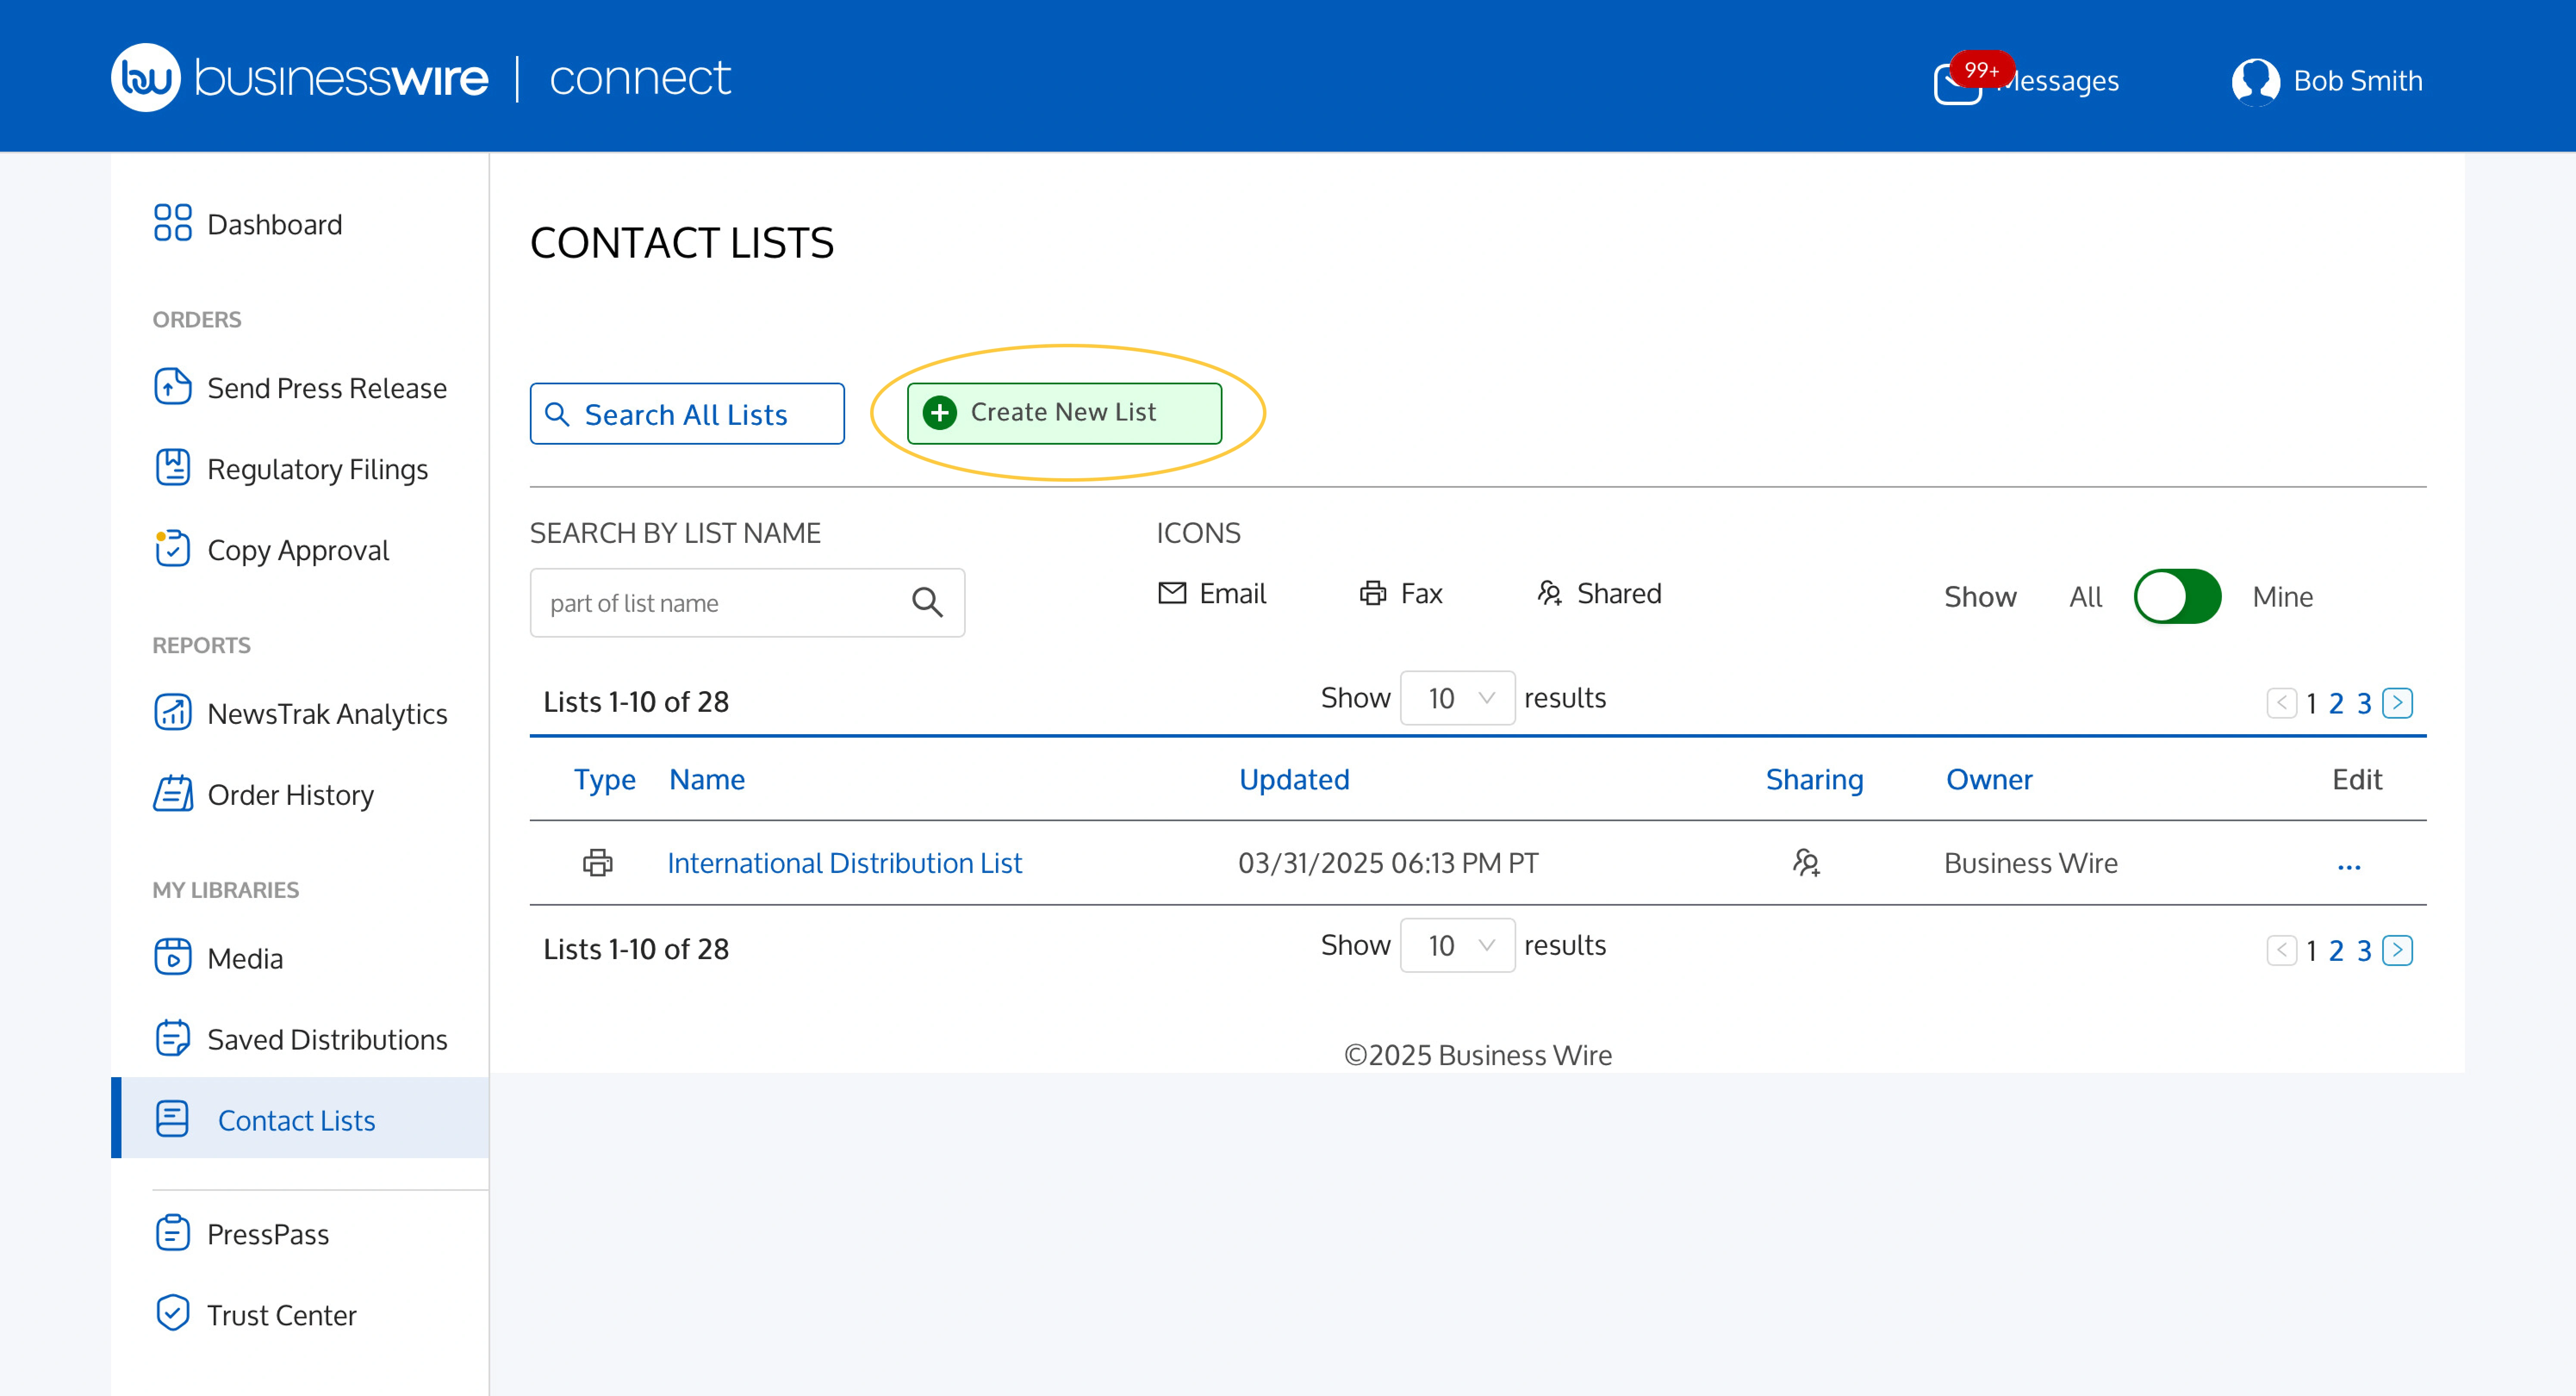The image size is (2576, 1396).
Task: Open Contact Lists in the sidebar
Action: coord(300,1119)
